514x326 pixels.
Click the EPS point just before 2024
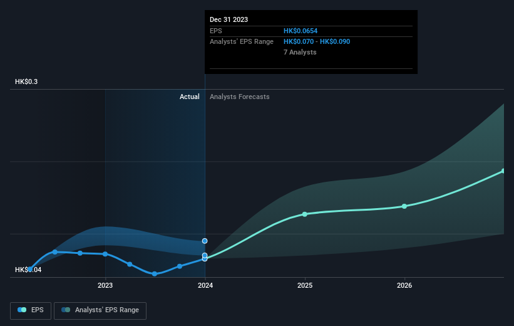tap(180, 266)
